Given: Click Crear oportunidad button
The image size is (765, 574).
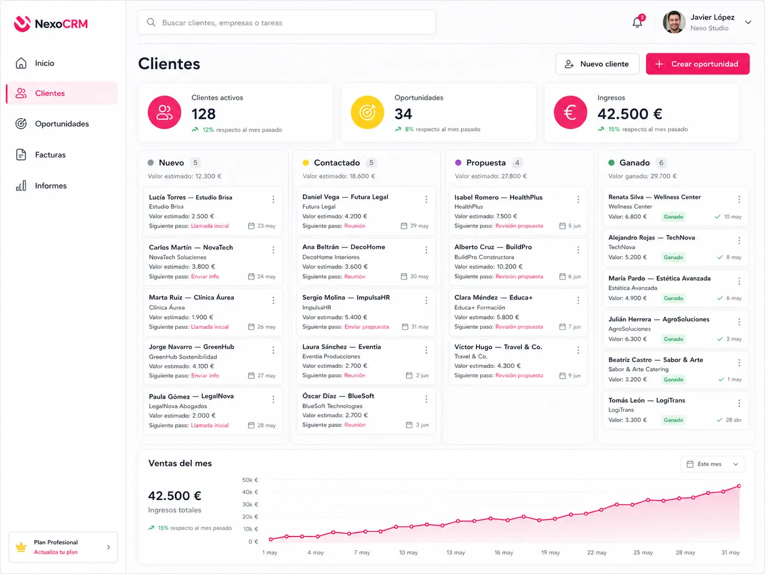Looking at the screenshot, I should (x=697, y=64).
